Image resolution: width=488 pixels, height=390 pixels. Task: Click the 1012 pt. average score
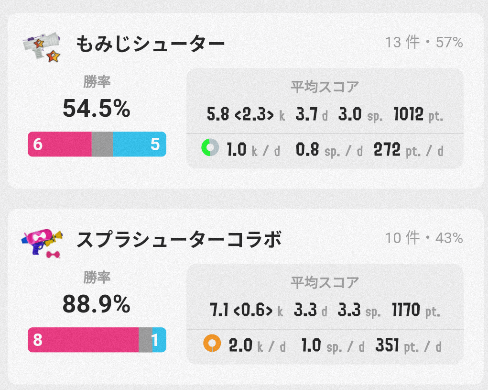[418, 115]
